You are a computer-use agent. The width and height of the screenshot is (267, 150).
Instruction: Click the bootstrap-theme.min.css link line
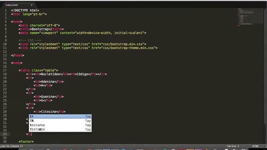[x=88, y=48]
